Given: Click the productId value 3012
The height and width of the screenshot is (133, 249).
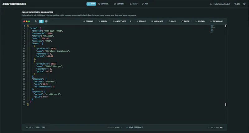Looking at the screenshot, I should (53, 64).
